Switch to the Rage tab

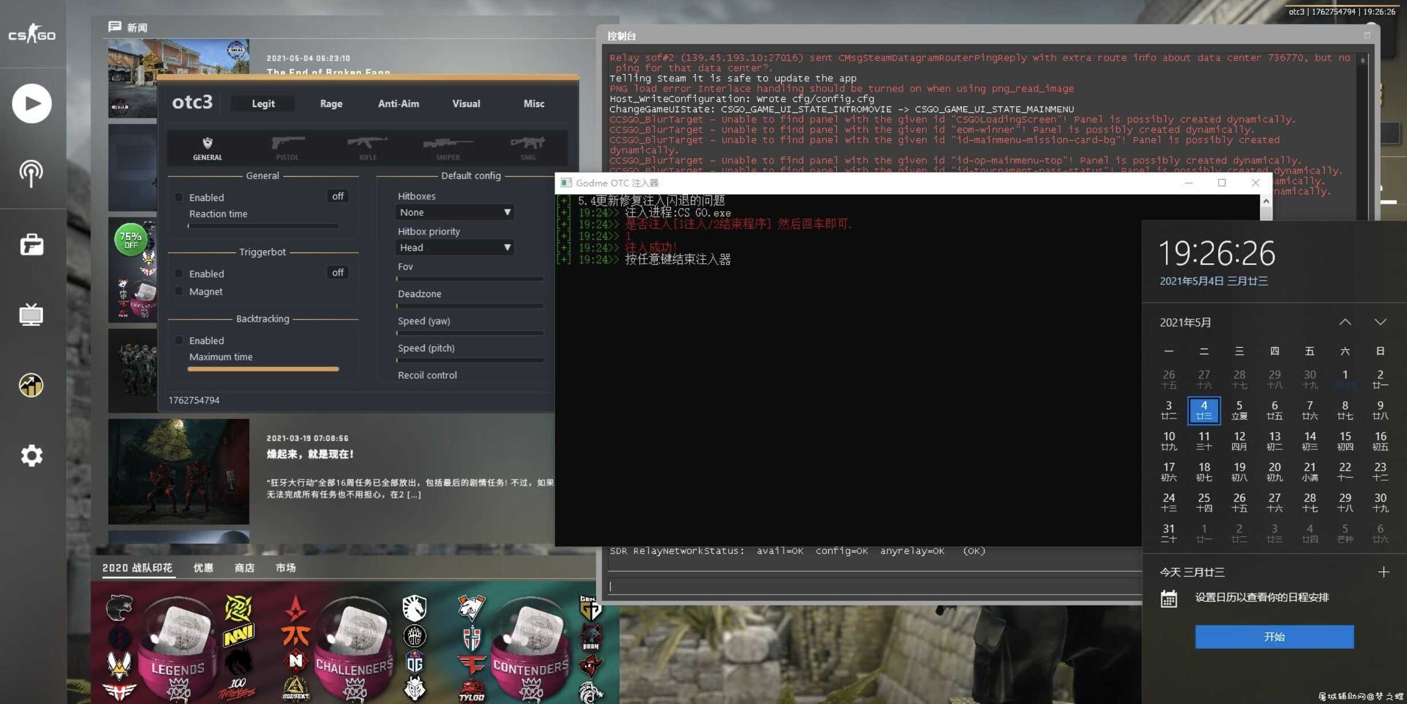click(331, 104)
